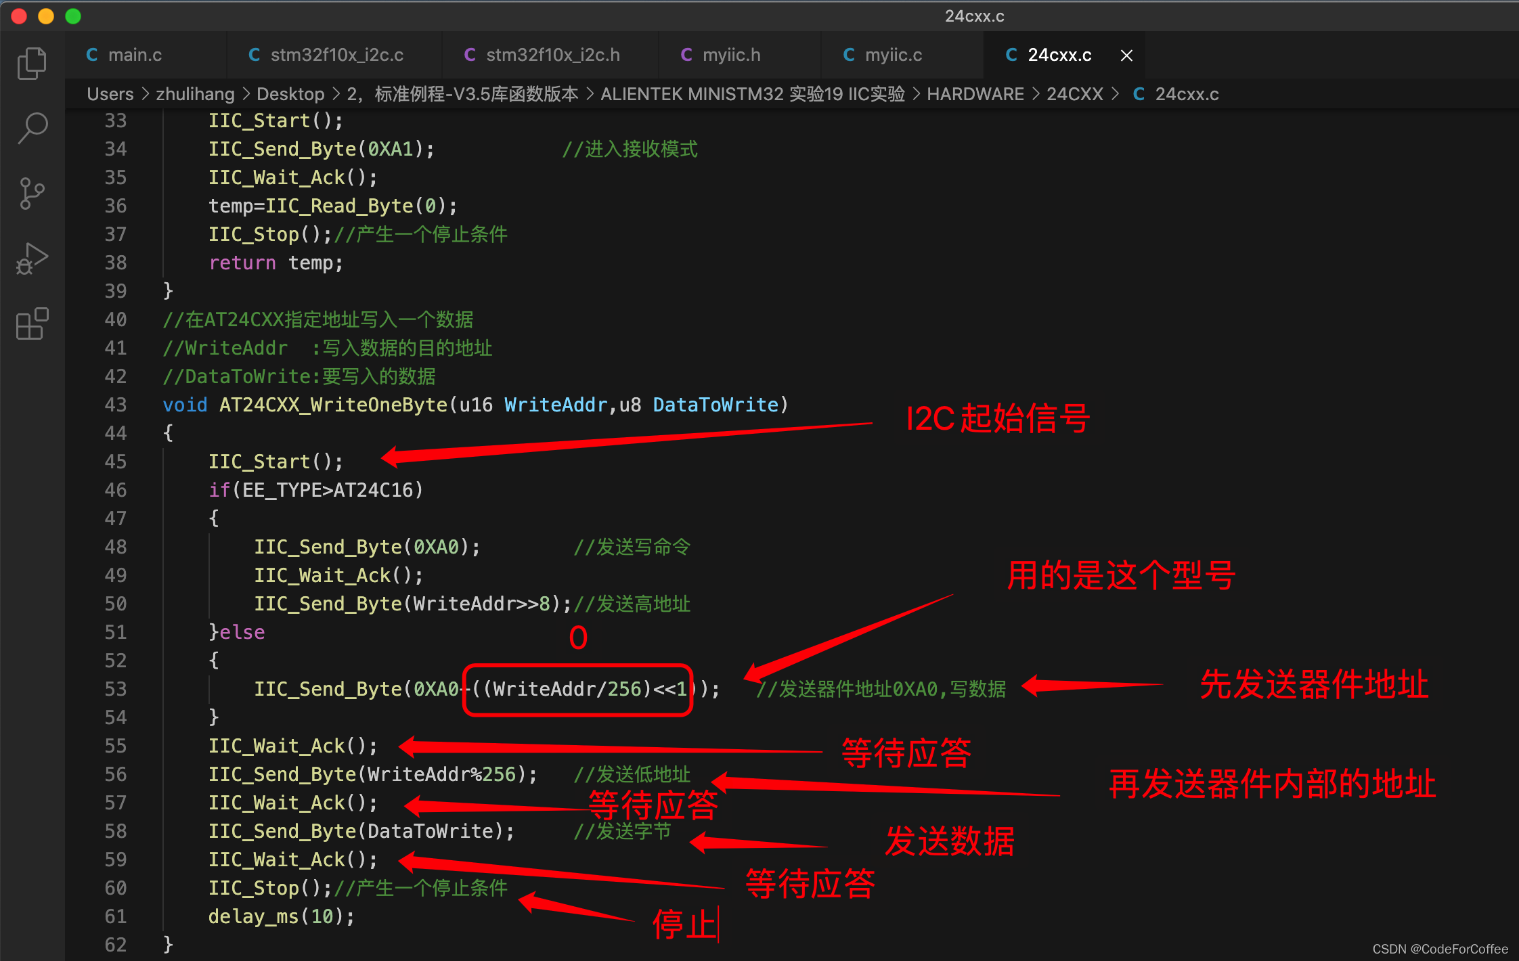Expand the Desktop breadcrumb segment
This screenshot has width=1519, height=961.
290,94
